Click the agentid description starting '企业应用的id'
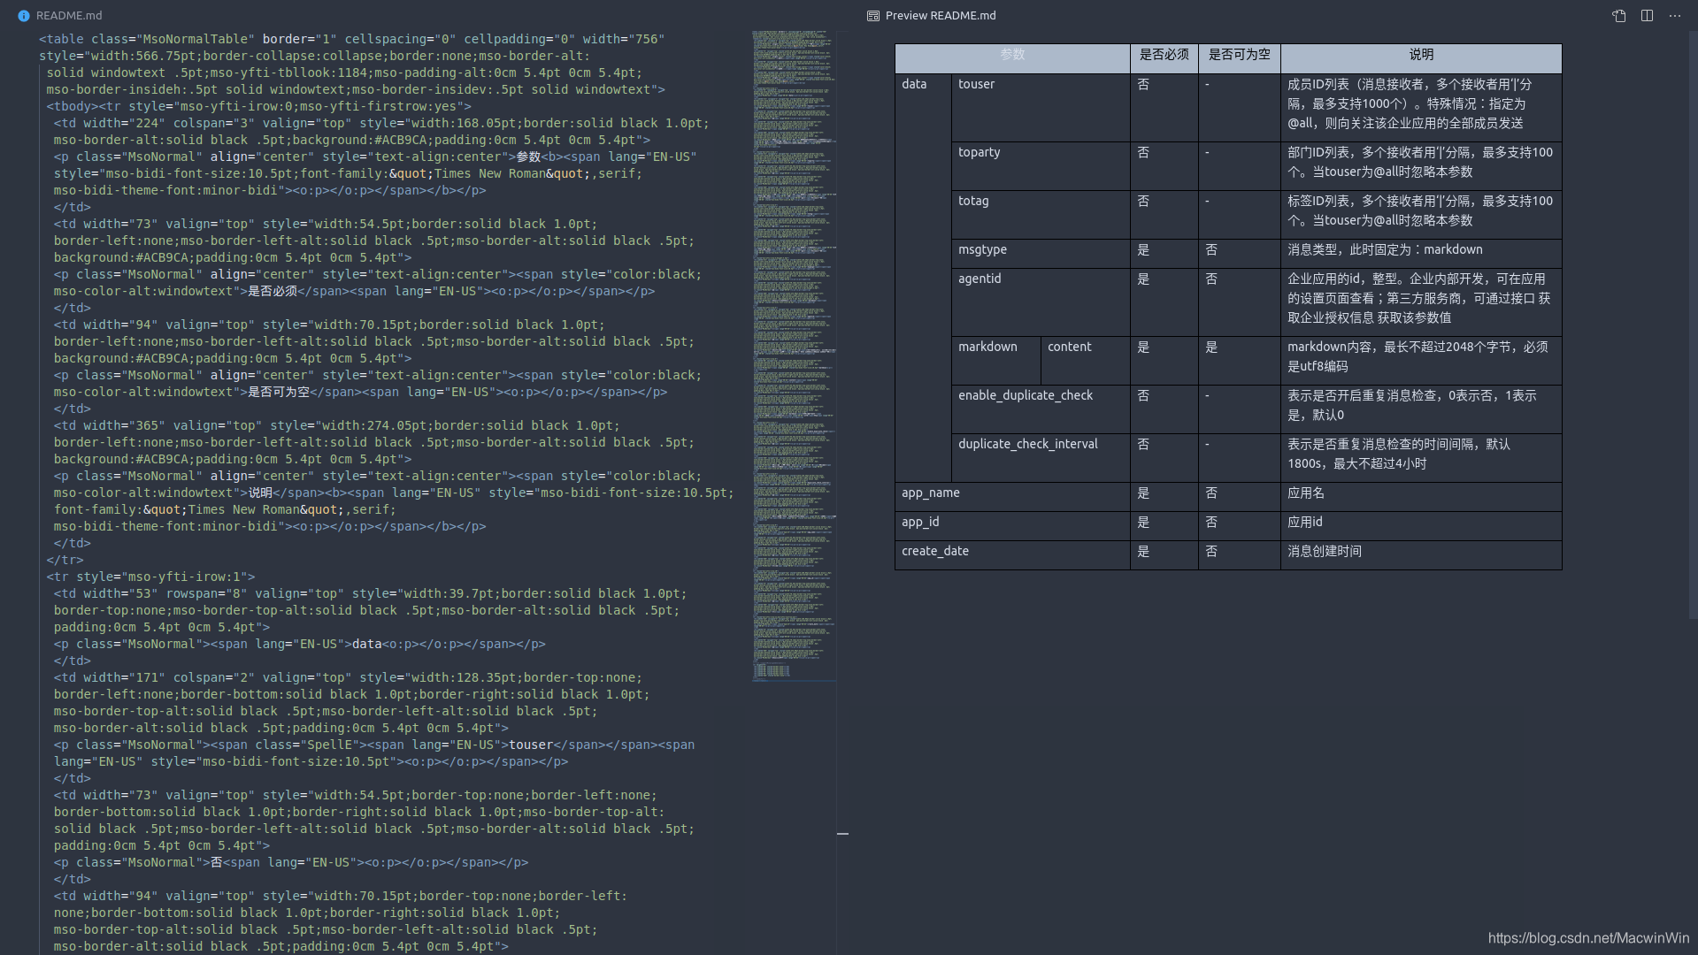This screenshot has width=1698, height=955. point(1421,302)
